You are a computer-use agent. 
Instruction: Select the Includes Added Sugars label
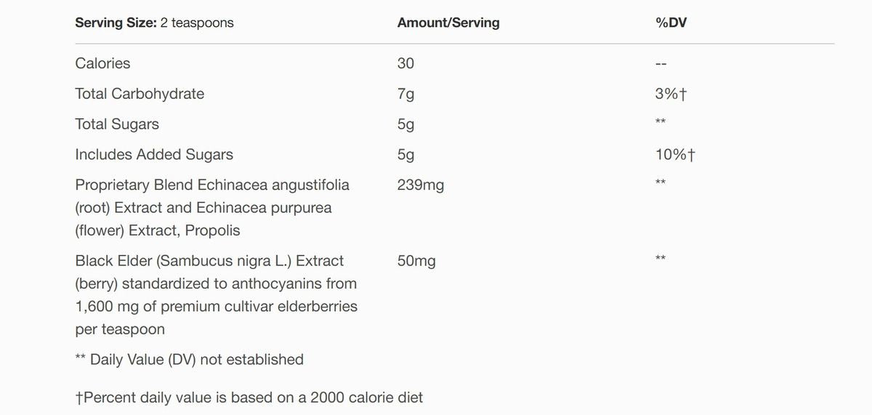tap(154, 155)
